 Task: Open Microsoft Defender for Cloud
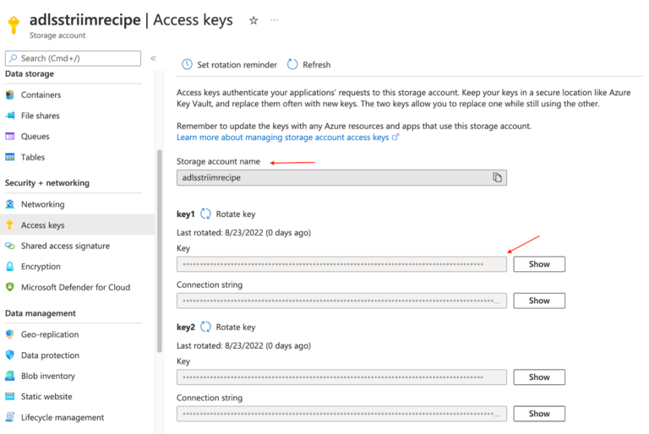(75, 287)
